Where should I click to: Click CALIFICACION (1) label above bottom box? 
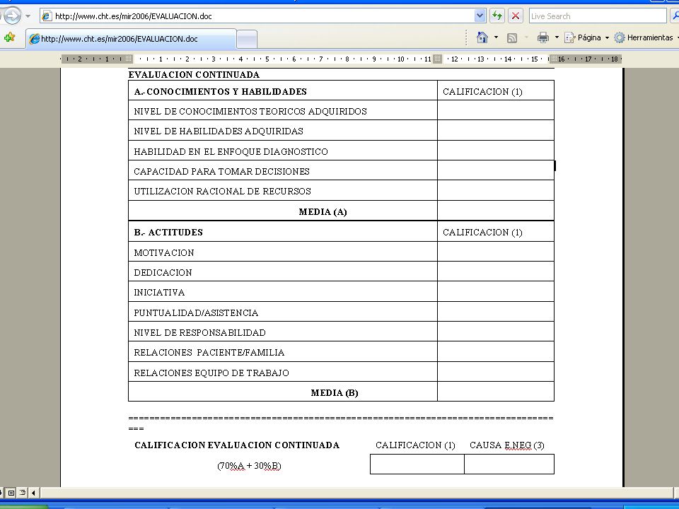pos(415,445)
